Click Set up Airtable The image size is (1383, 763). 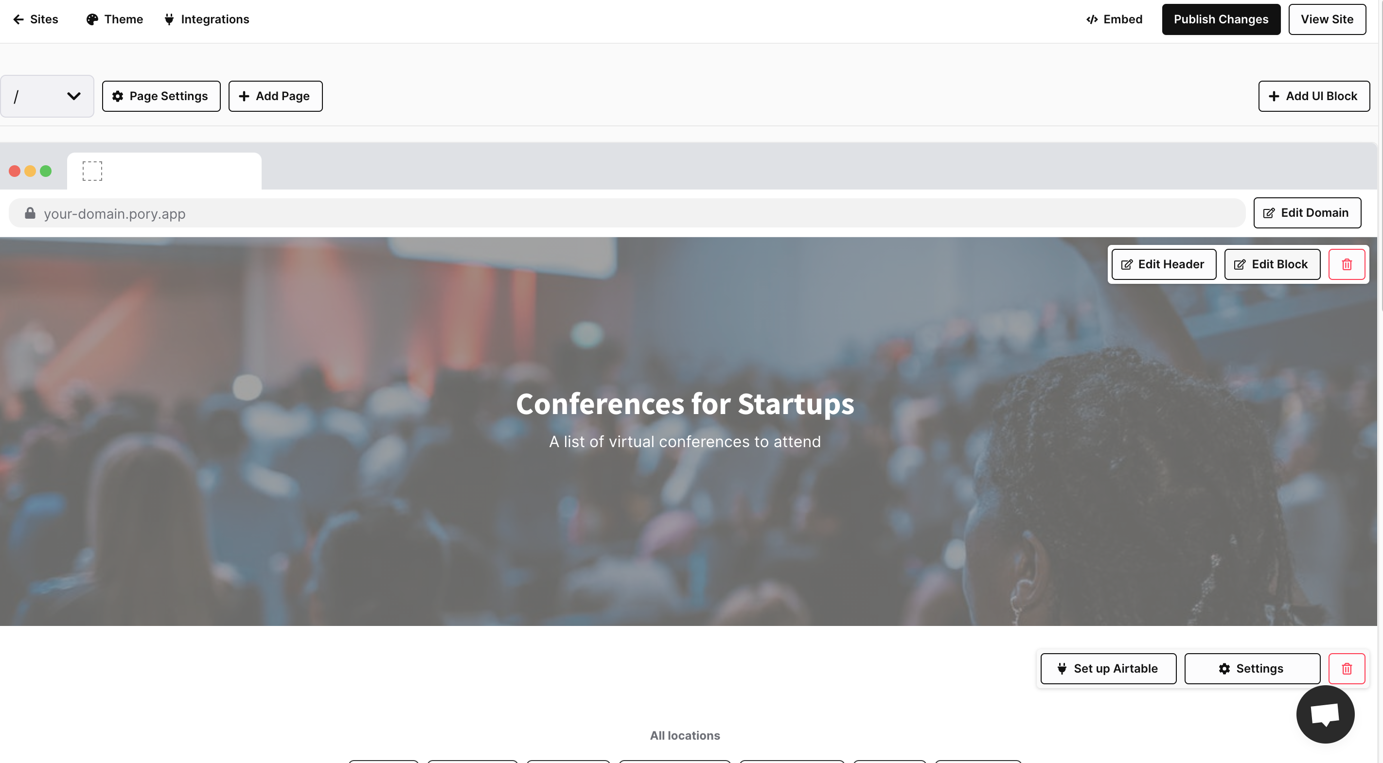[1108, 669]
